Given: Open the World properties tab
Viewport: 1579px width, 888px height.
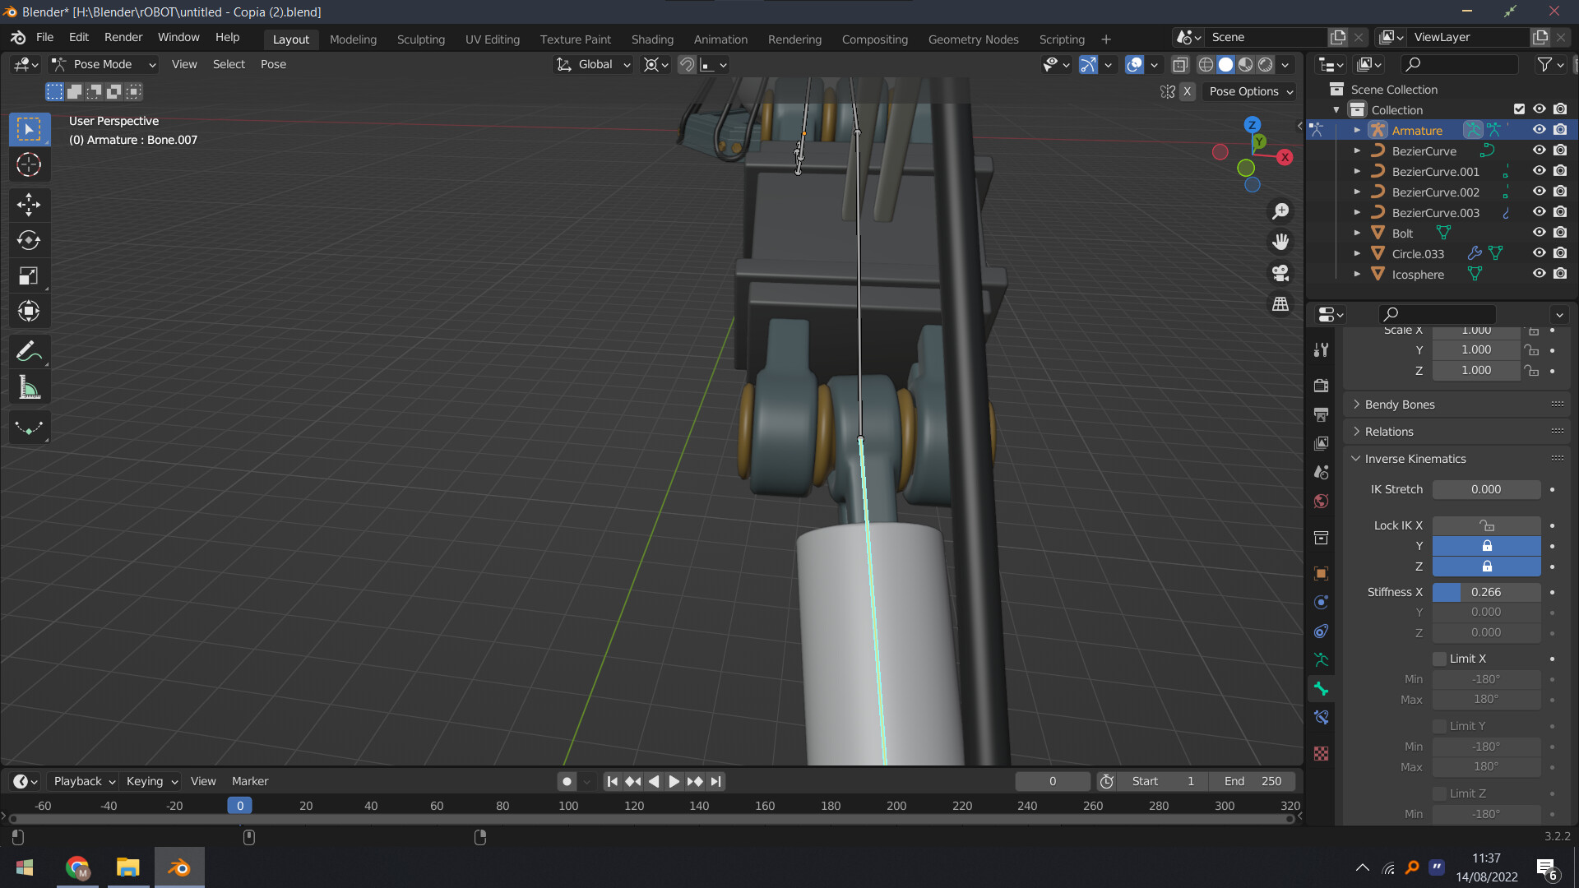Looking at the screenshot, I should [x=1321, y=502].
